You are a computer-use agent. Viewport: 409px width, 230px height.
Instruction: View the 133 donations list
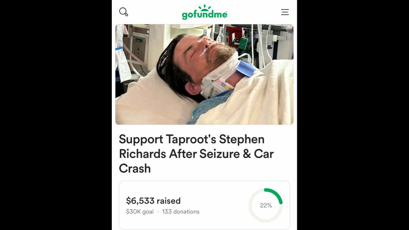click(x=181, y=212)
